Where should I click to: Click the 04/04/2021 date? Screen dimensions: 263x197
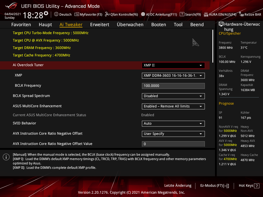click(13, 14)
